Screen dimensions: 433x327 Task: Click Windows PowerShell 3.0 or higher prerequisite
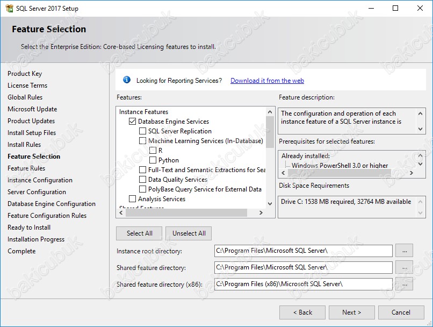[x=340, y=165]
